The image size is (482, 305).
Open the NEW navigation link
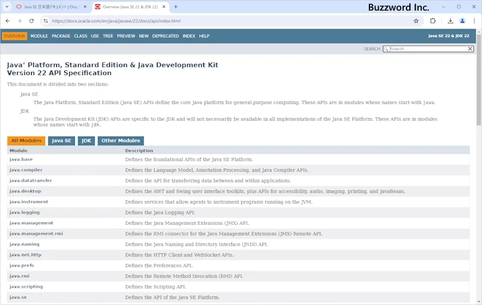(144, 36)
